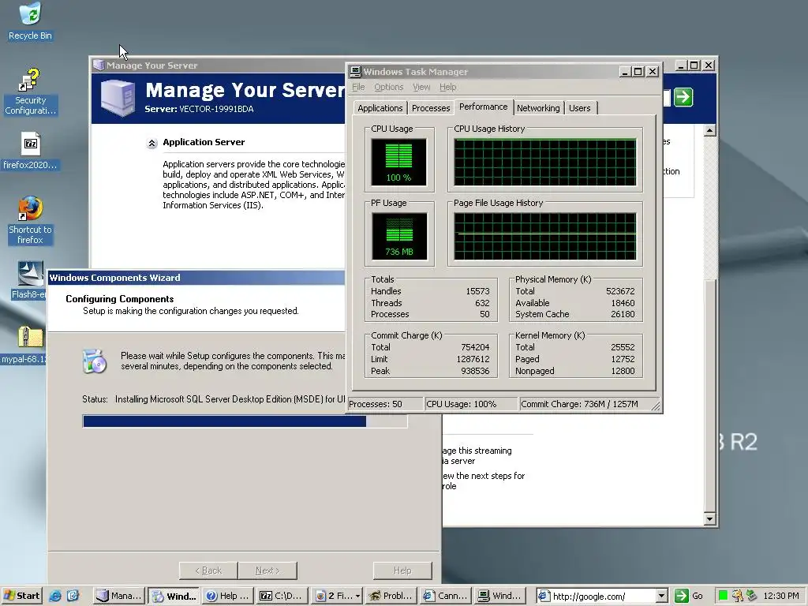808x606 pixels.
Task: Click the Kernel Memory Nonpaged value 12800
Action: [x=623, y=371]
